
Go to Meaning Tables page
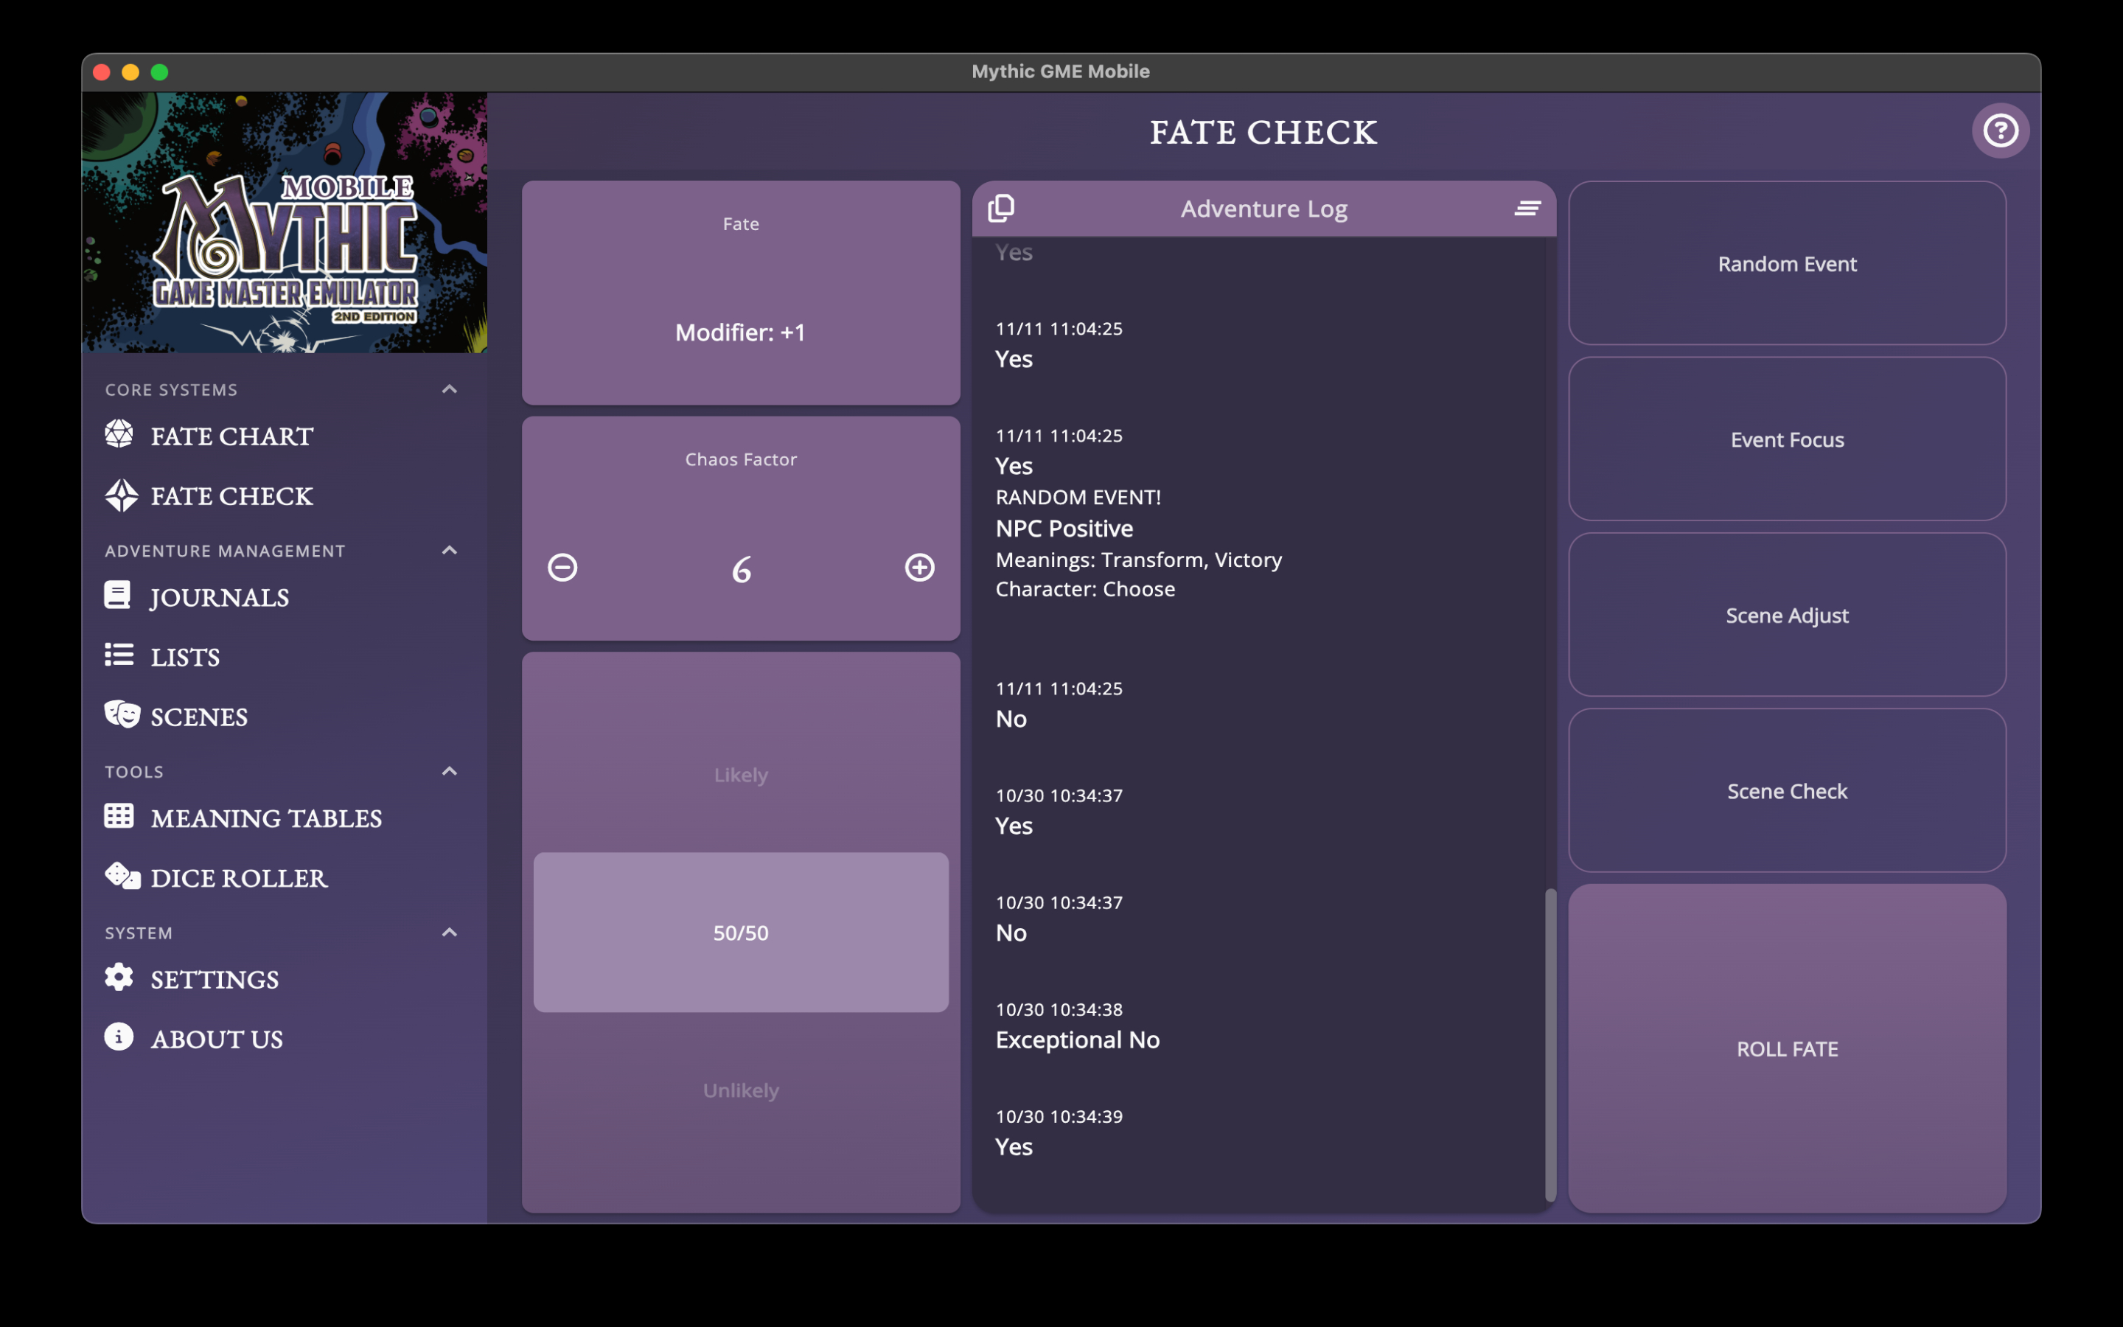coord(265,818)
